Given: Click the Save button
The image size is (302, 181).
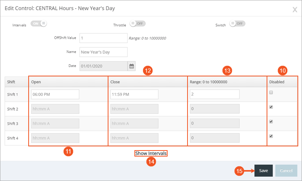Looking at the screenshot, I should [264, 170].
